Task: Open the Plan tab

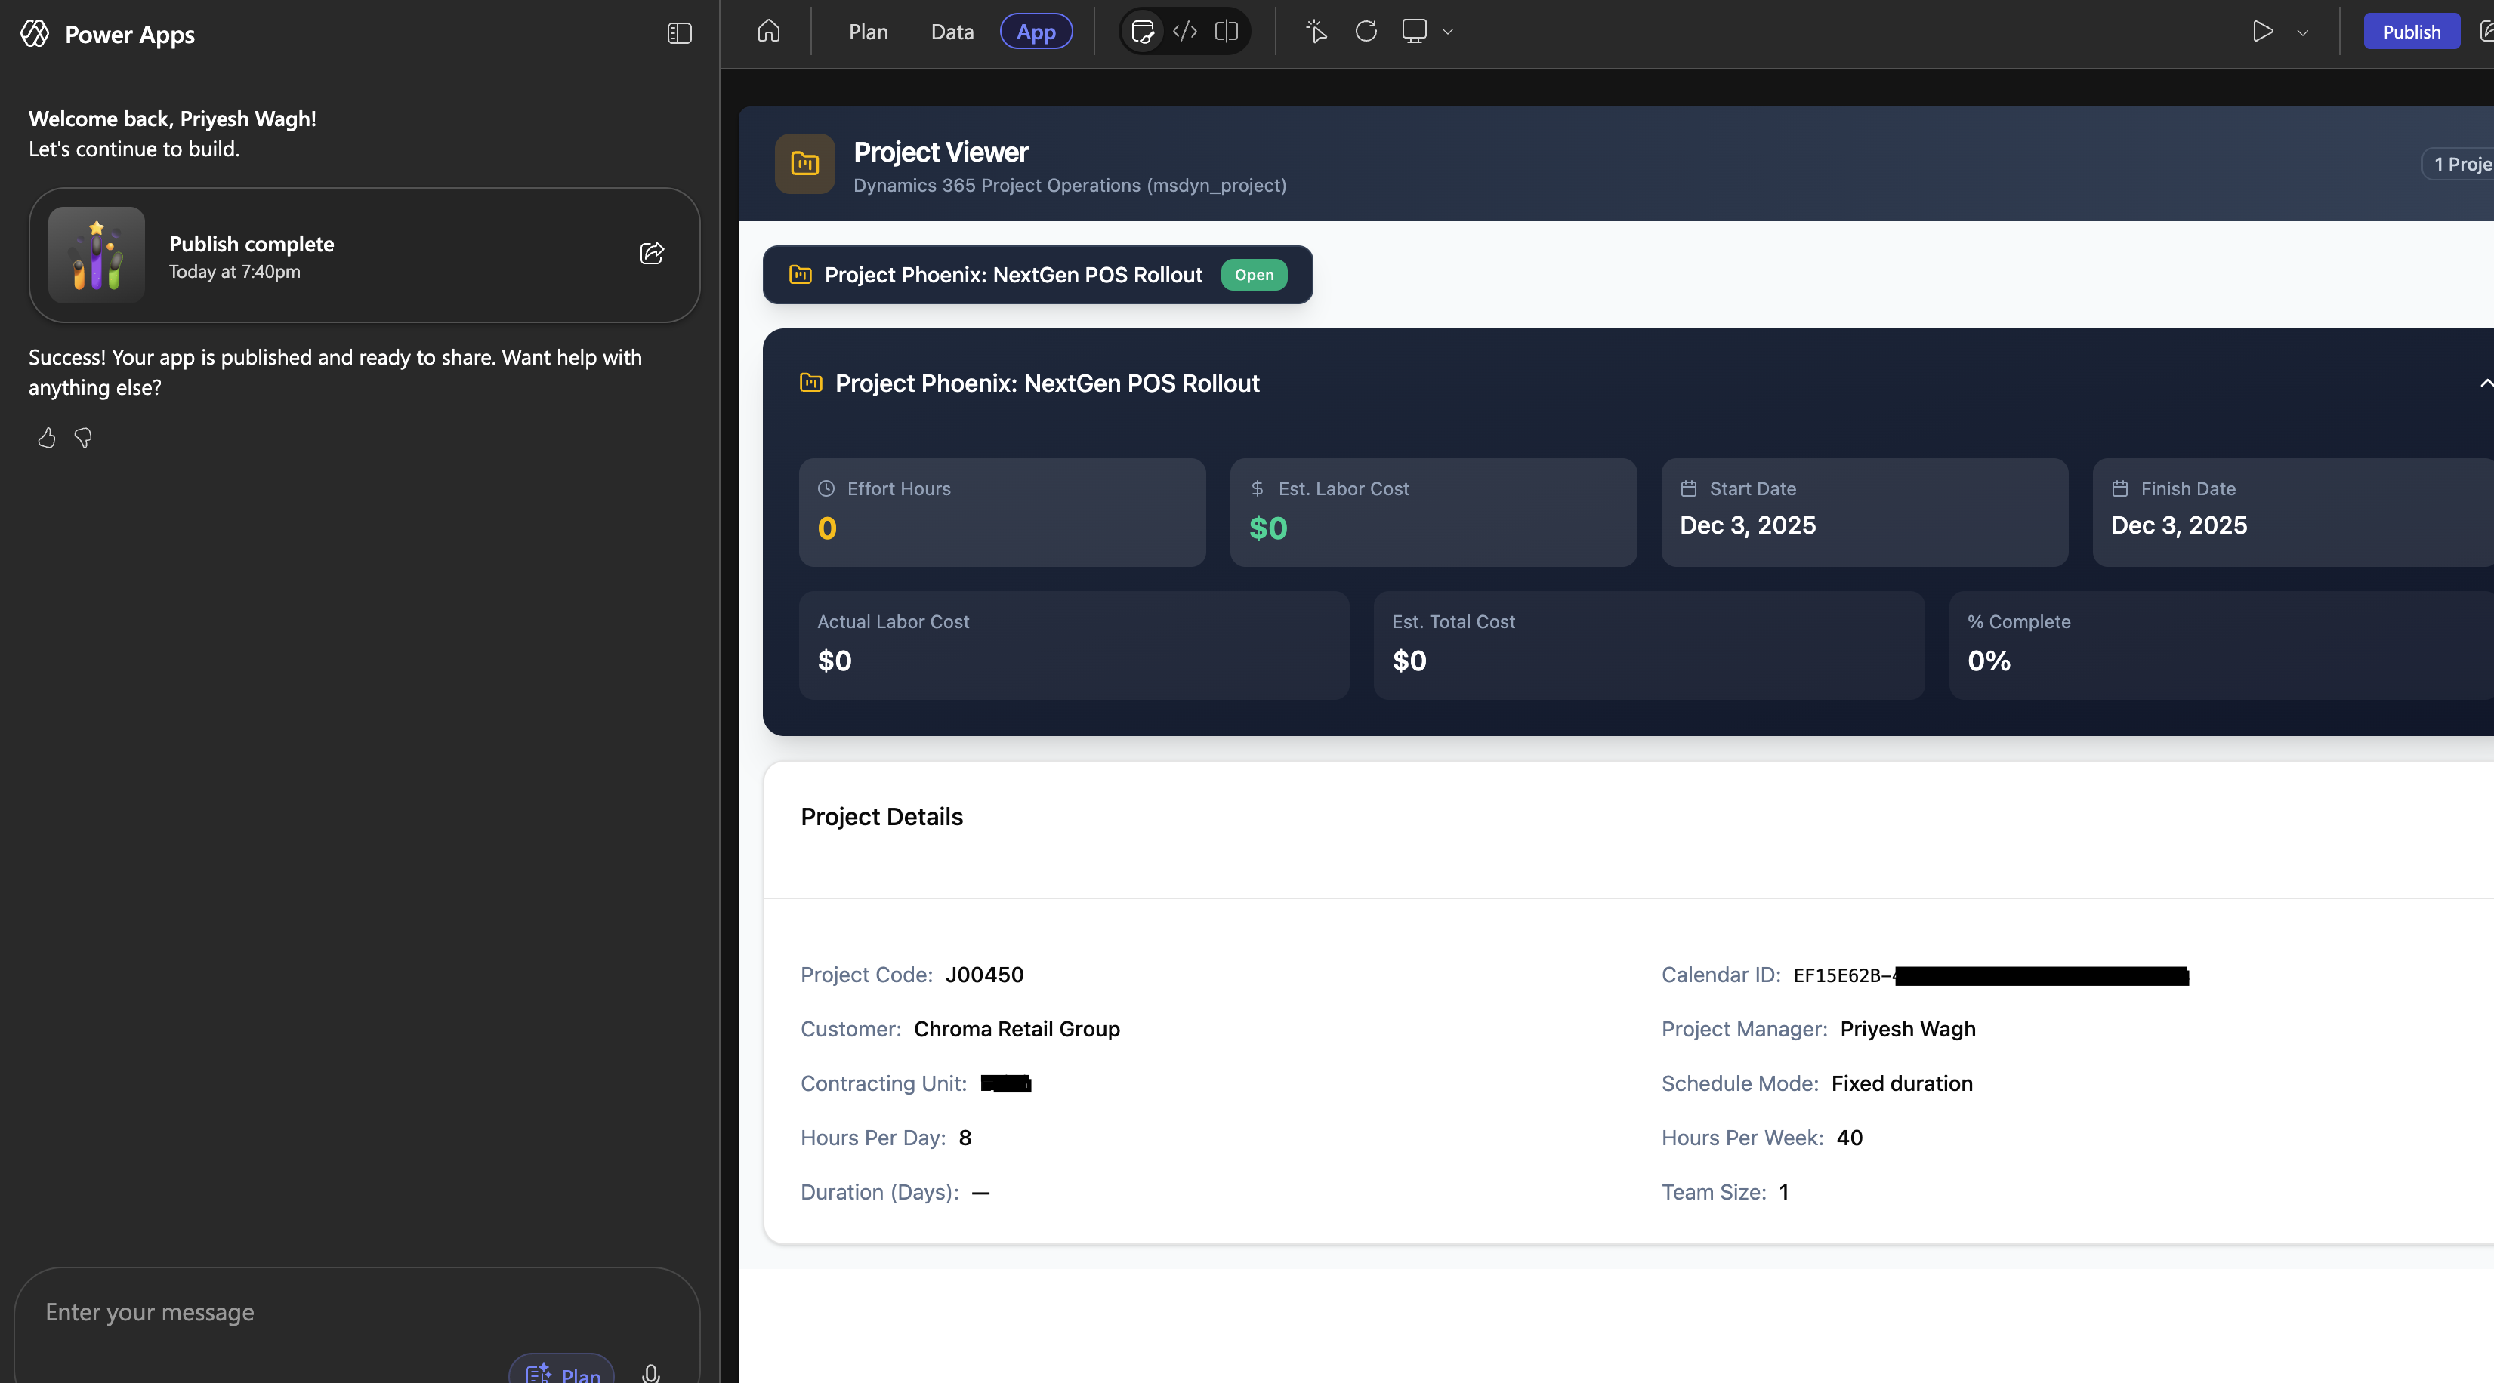Action: (x=869, y=32)
